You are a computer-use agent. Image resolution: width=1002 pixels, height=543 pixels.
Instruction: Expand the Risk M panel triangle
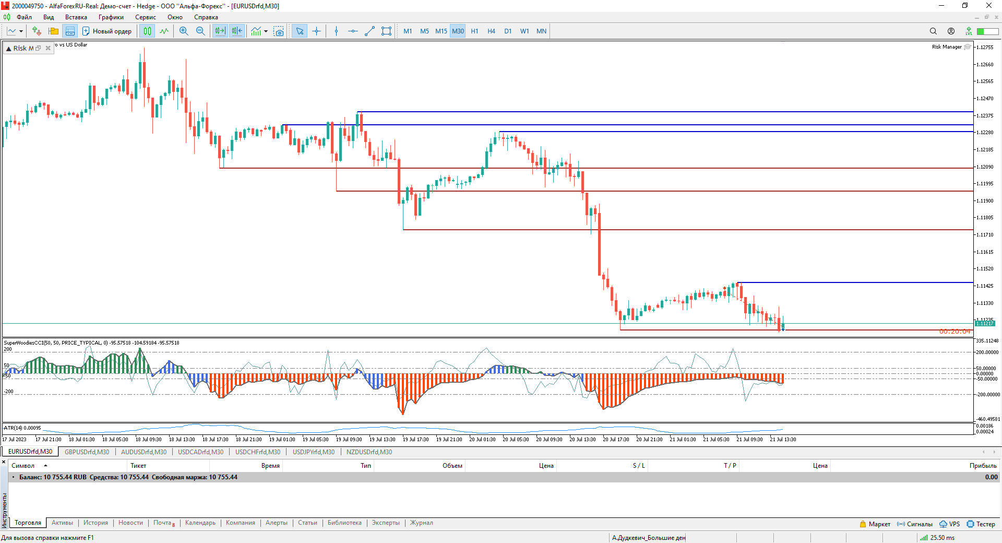8,49
